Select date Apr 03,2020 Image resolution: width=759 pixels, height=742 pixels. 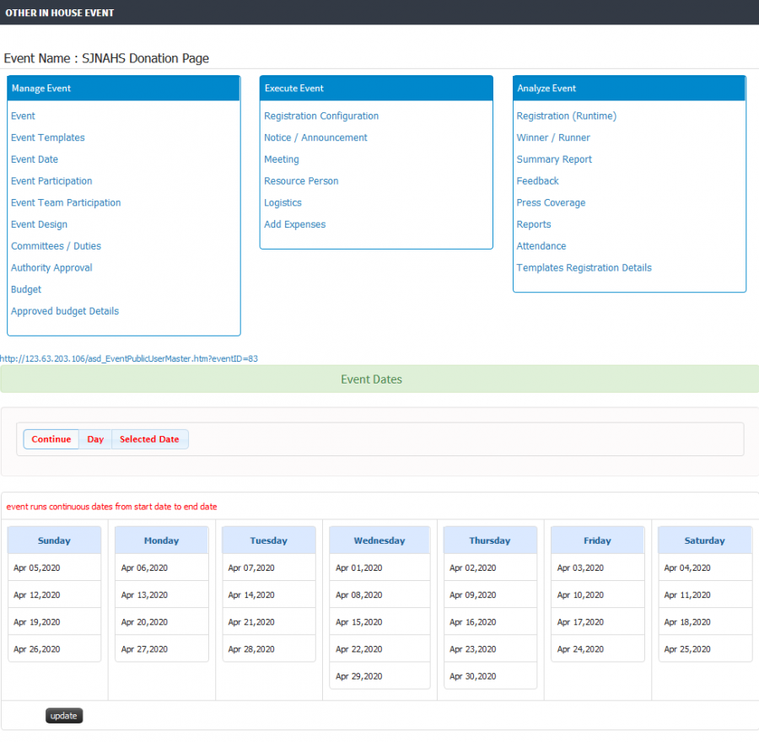tap(597, 567)
